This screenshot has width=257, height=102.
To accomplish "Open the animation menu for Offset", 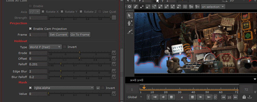I will (x=114, y=59).
